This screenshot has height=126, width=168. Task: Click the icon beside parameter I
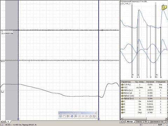coord(122,107)
